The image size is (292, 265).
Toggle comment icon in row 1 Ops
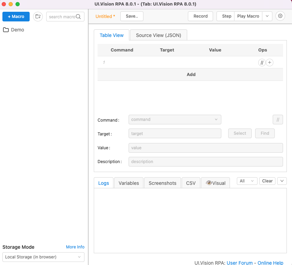click(x=262, y=63)
